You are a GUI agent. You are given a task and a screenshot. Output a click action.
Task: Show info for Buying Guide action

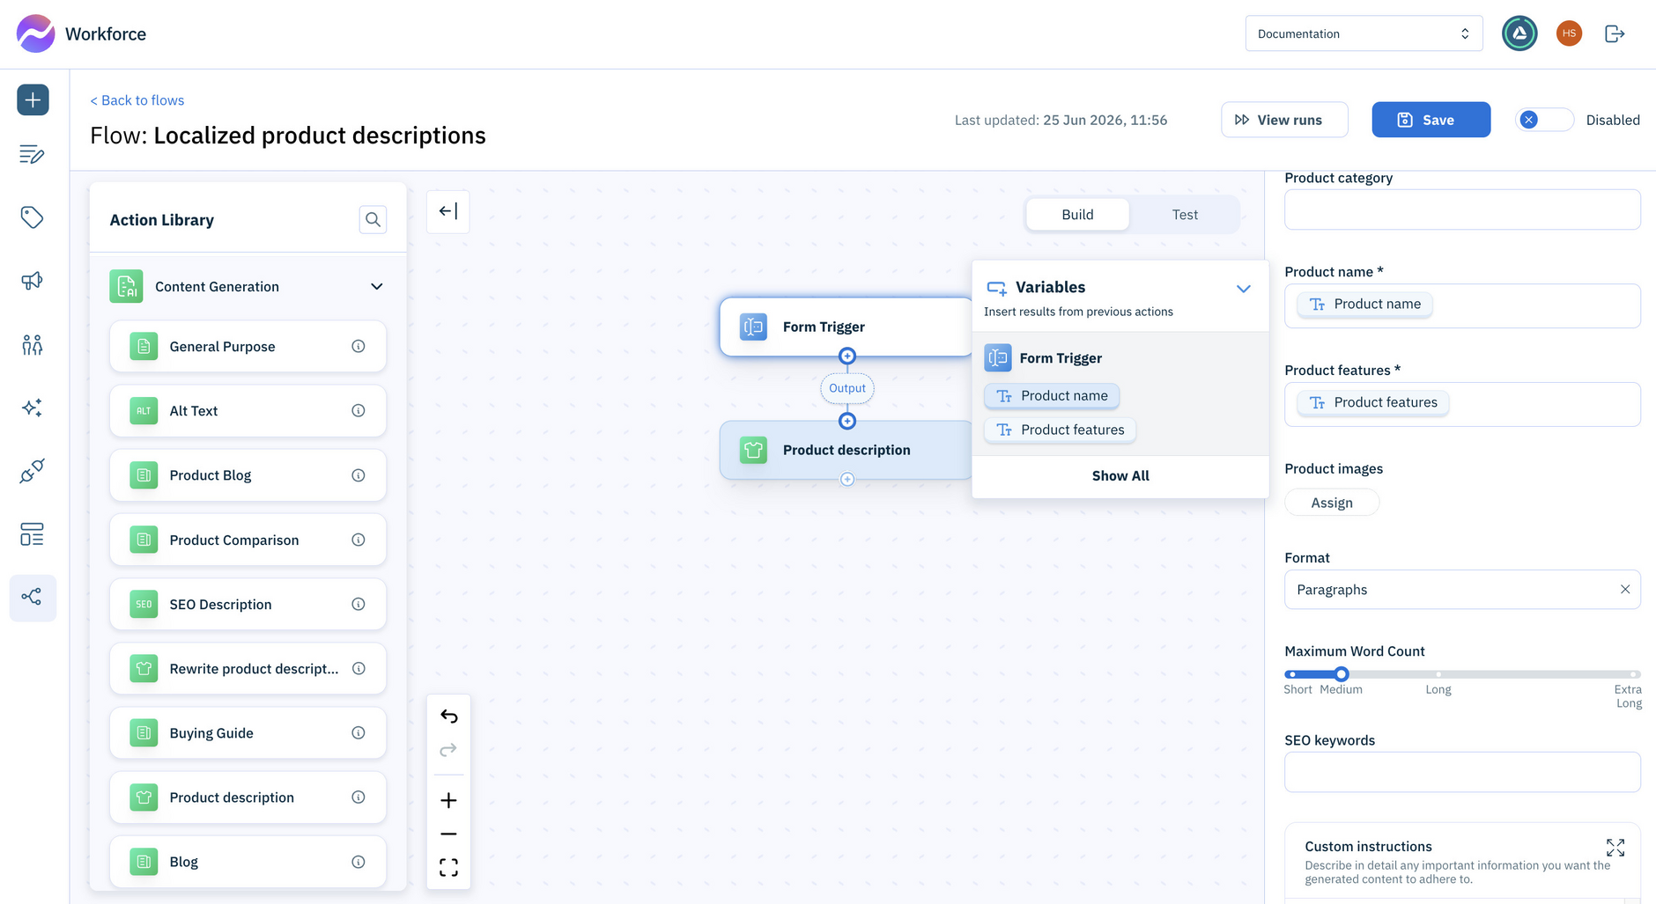(359, 733)
